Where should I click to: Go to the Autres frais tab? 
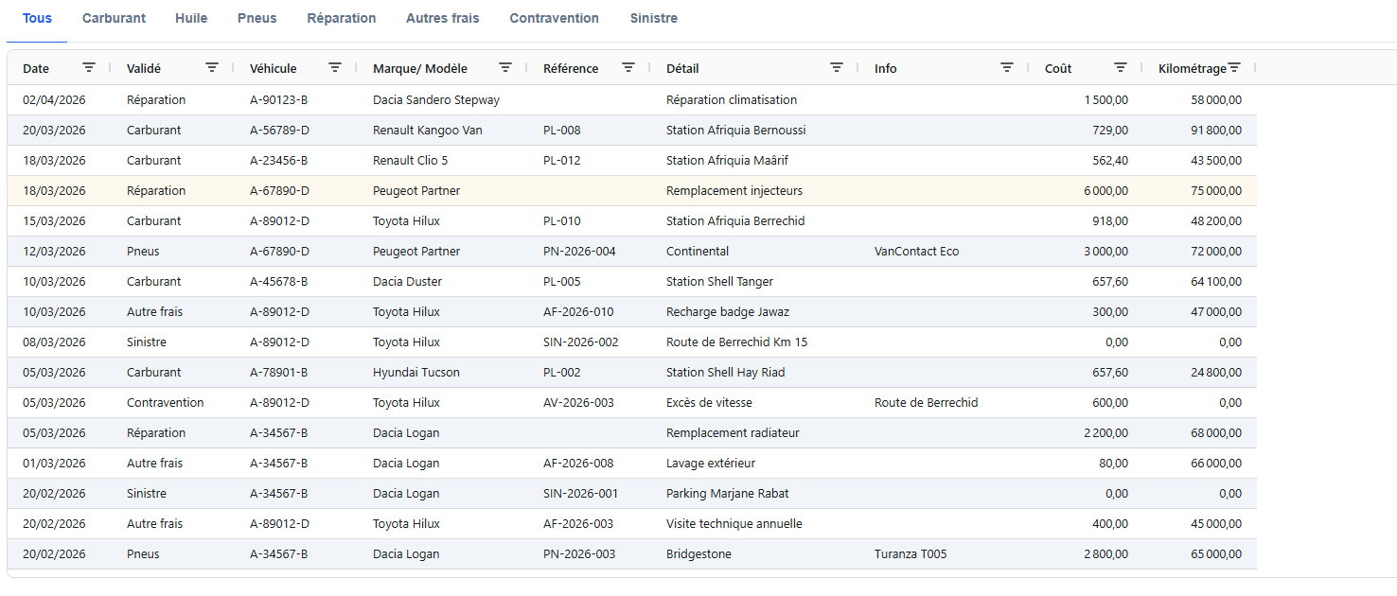[x=442, y=19]
